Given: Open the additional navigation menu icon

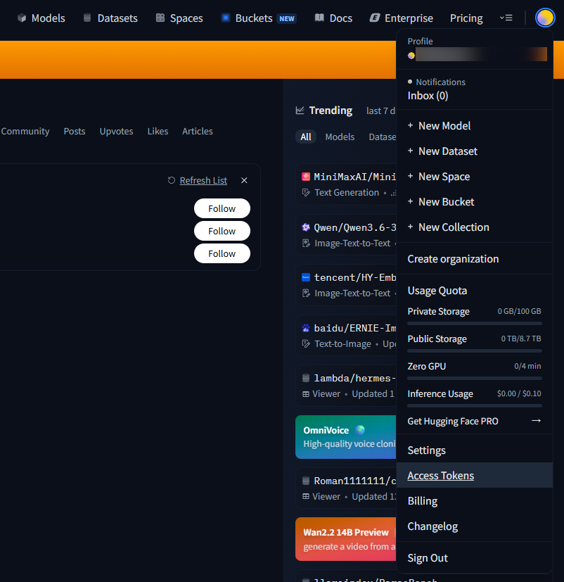Looking at the screenshot, I should [506, 18].
